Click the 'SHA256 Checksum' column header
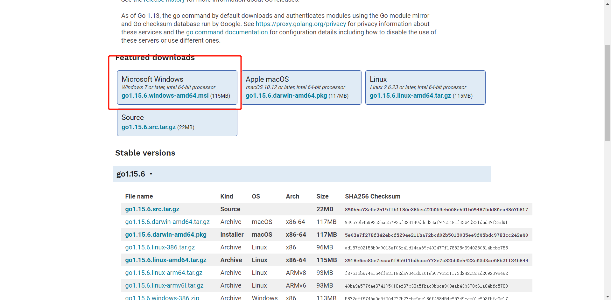Viewport: 611px width, 300px height. point(373,196)
